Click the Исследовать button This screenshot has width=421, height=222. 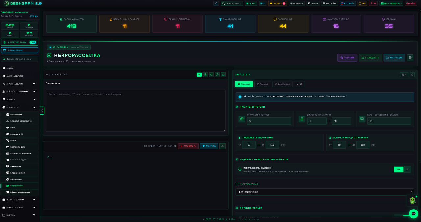pyautogui.click(x=370, y=58)
